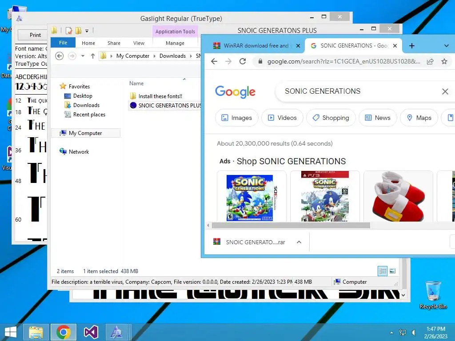The image size is (455, 341).
Task: Open the Share ribbon tab
Action: (x=114, y=43)
